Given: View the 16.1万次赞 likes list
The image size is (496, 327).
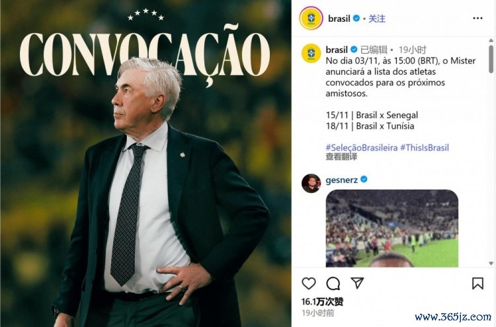Looking at the screenshot, I should (322, 302).
